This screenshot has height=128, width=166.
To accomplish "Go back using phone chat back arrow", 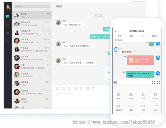I will (x=115, y=31).
